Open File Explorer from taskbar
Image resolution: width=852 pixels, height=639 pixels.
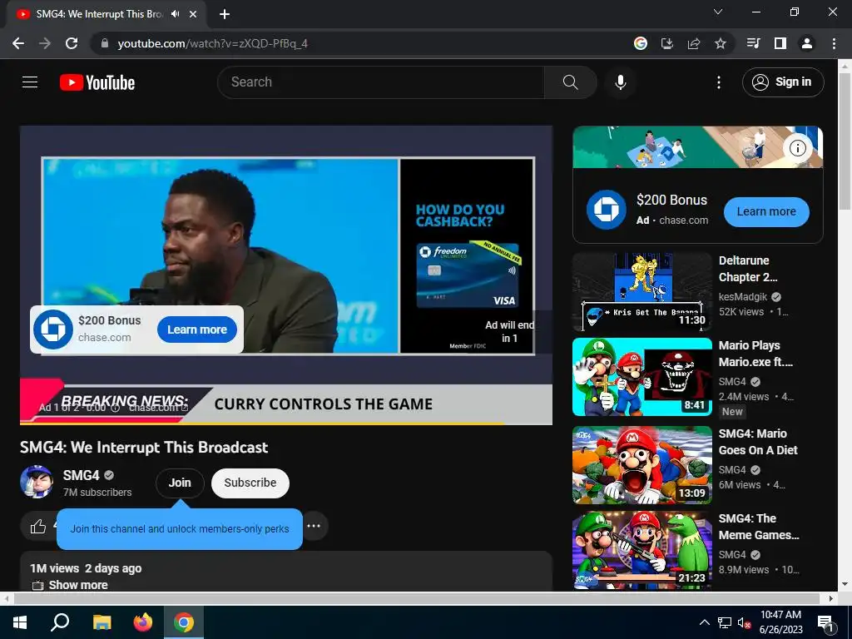102,622
